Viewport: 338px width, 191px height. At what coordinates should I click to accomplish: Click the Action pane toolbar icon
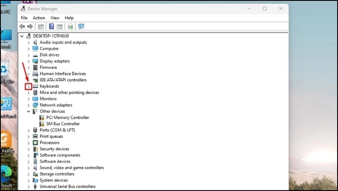(x=60, y=27)
